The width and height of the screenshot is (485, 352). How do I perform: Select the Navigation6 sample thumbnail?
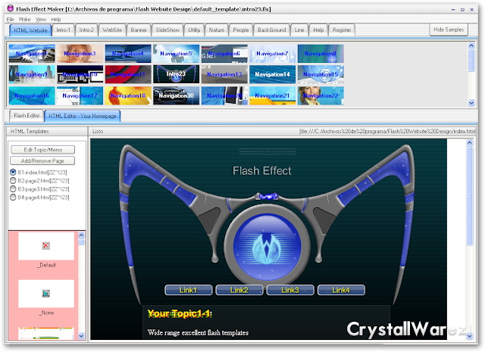(x=224, y=54)
